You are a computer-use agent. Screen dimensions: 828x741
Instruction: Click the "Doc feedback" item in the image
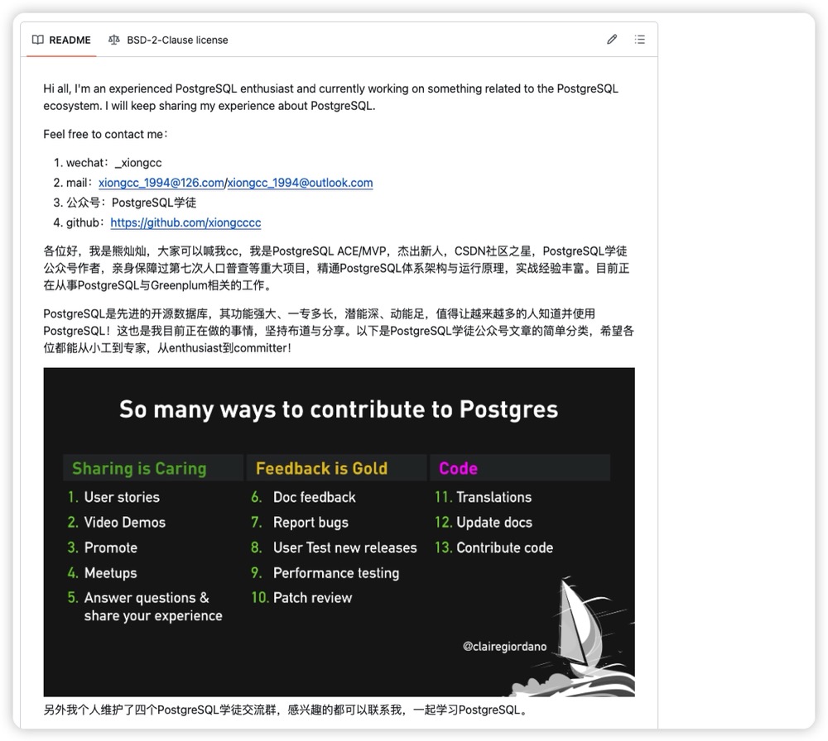[314, 497]
